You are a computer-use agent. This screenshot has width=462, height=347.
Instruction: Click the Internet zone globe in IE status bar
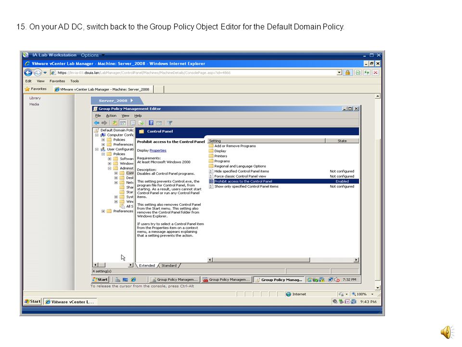click(288, 294)
